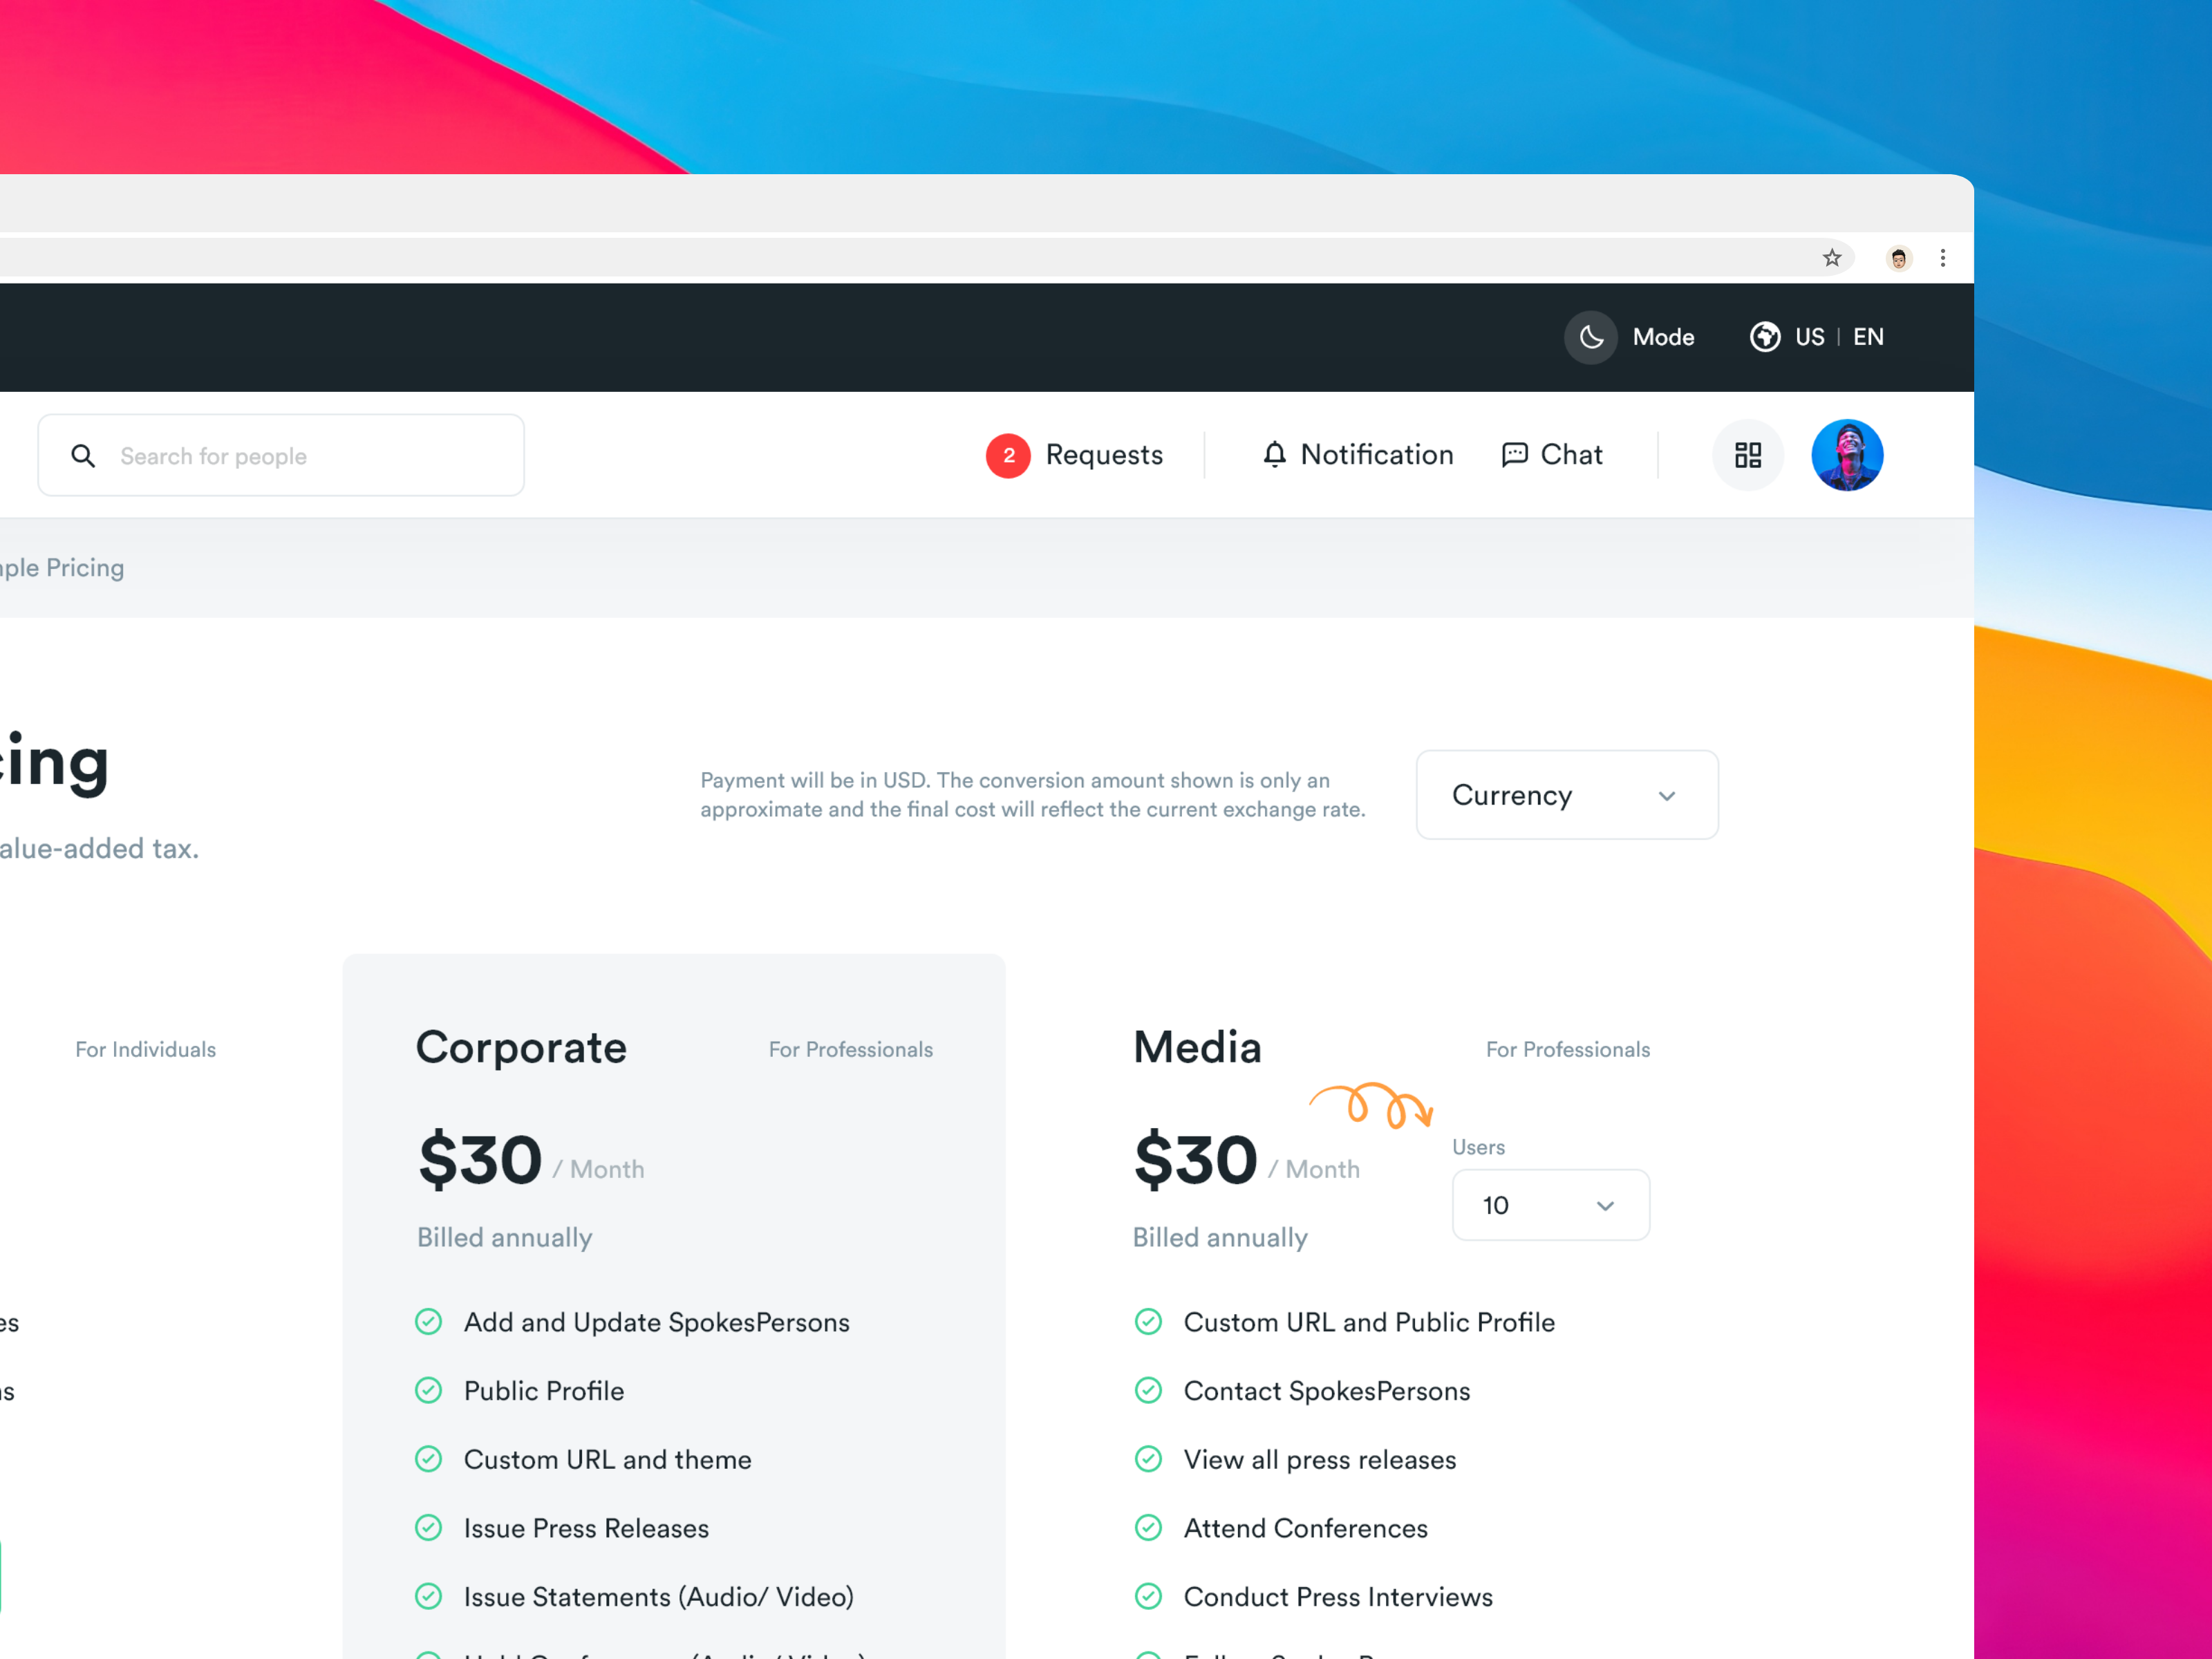The height and width of the screenshot is (1659, 2212).
Task: Open the browser three-dot menu
Action: 1942,258
